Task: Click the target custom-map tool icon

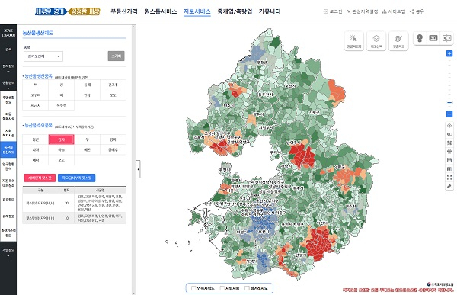Action: click(398, 41)
